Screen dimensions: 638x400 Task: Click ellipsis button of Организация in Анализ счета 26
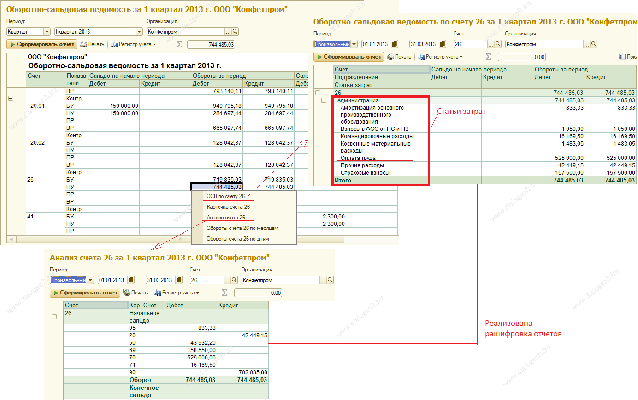point(323,280)
